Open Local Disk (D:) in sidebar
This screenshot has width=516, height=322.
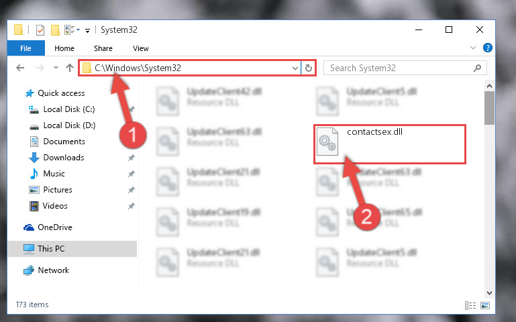pos(69,125)
